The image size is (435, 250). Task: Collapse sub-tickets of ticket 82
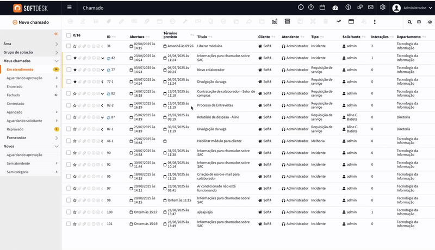[103, 93]
